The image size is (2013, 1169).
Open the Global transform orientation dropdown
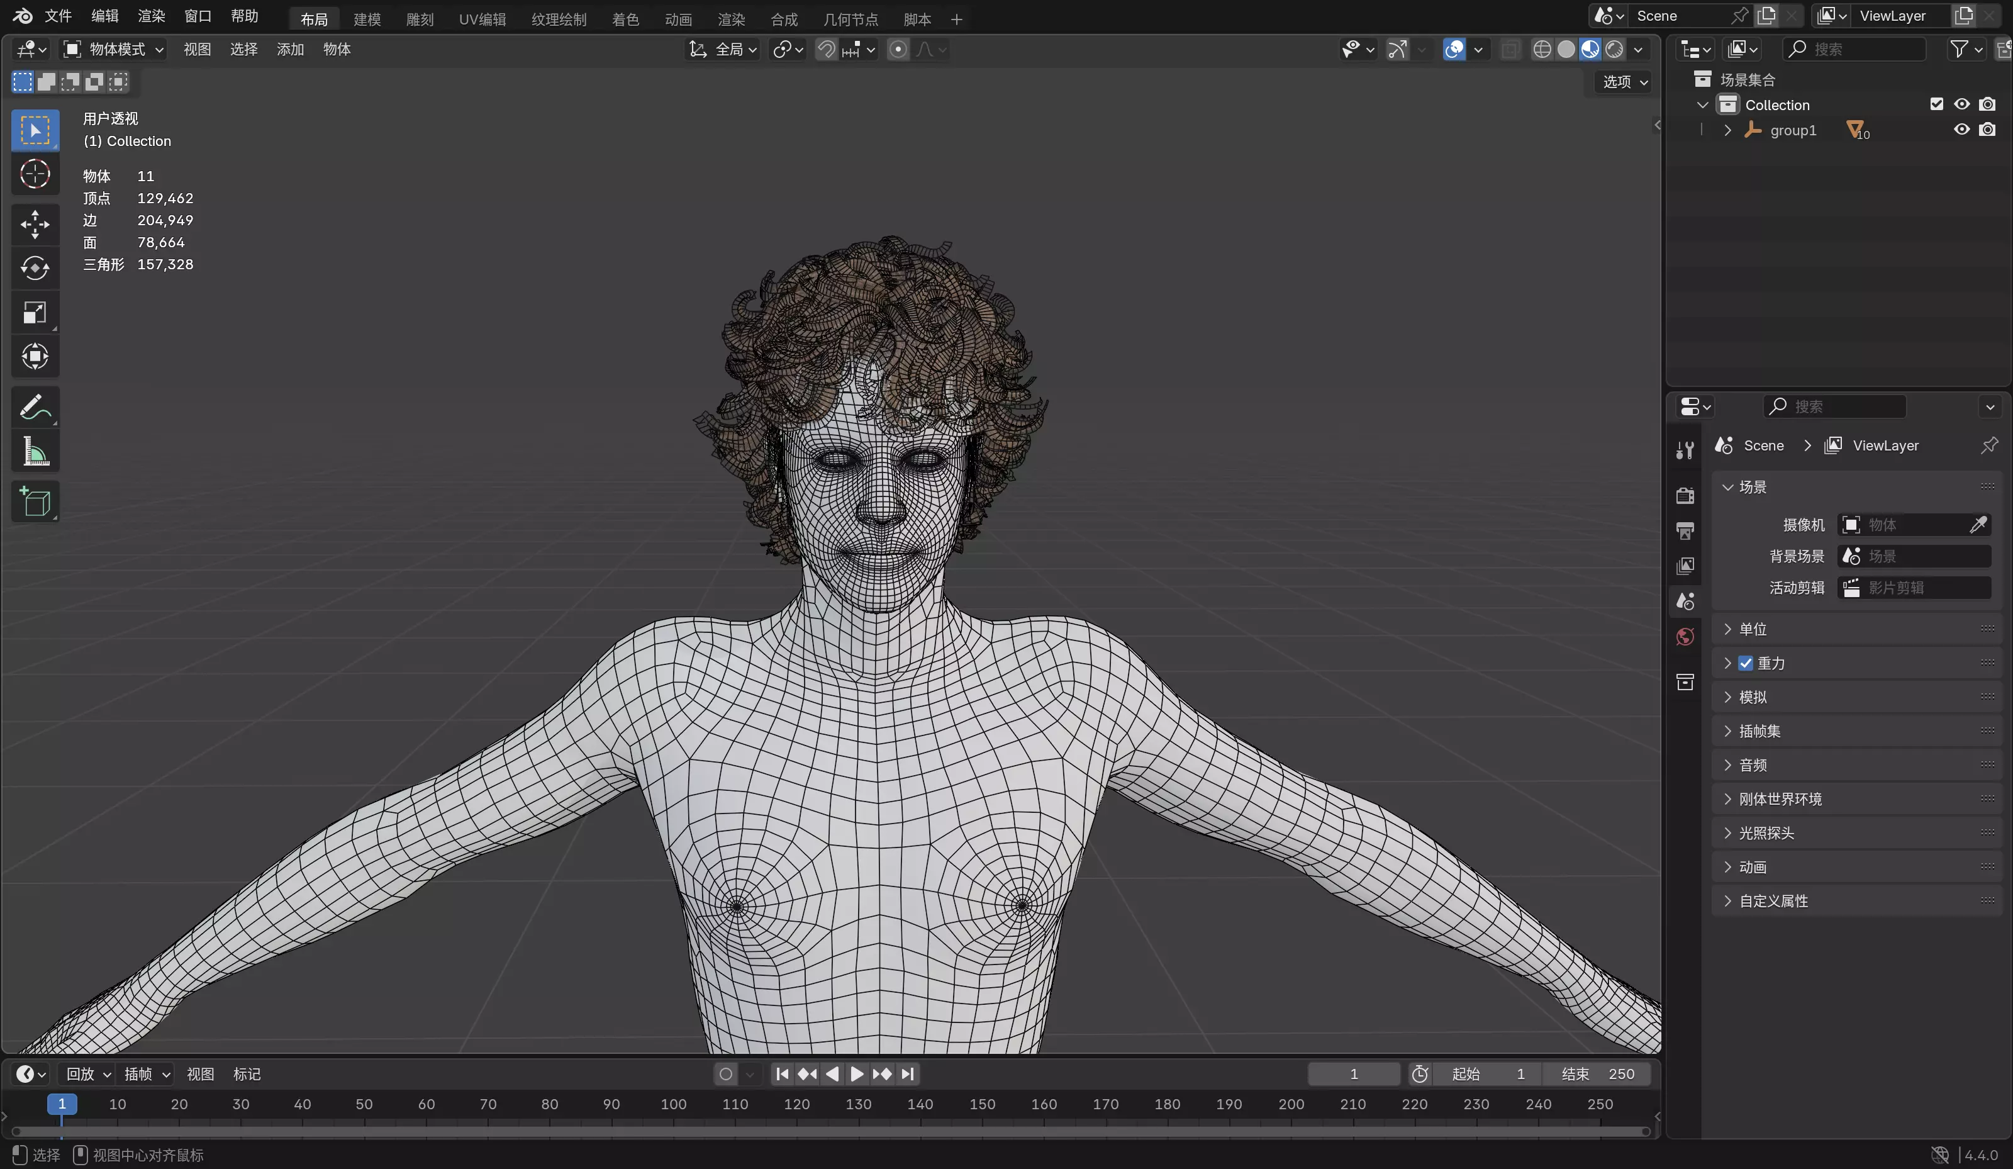723,50
